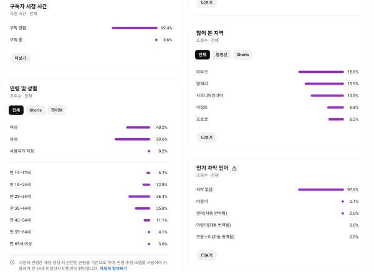Click the 이라크 18.6% bar

click(321, 72)
